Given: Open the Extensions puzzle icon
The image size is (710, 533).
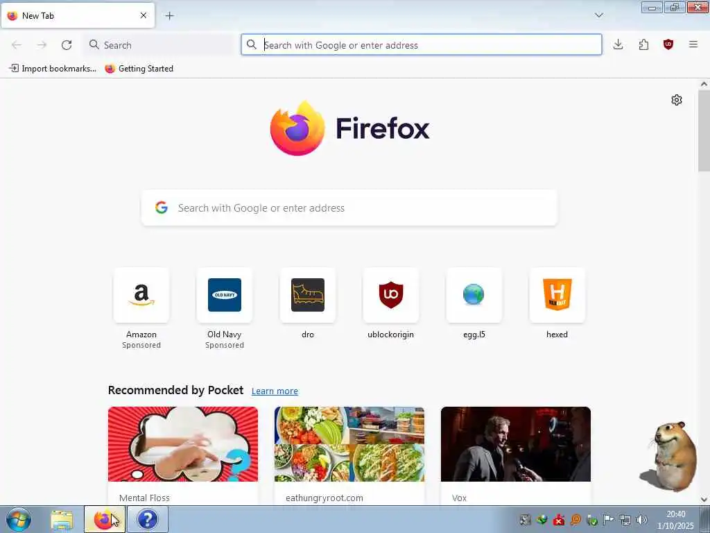Looking at the screenshot, I should (643, 44).
